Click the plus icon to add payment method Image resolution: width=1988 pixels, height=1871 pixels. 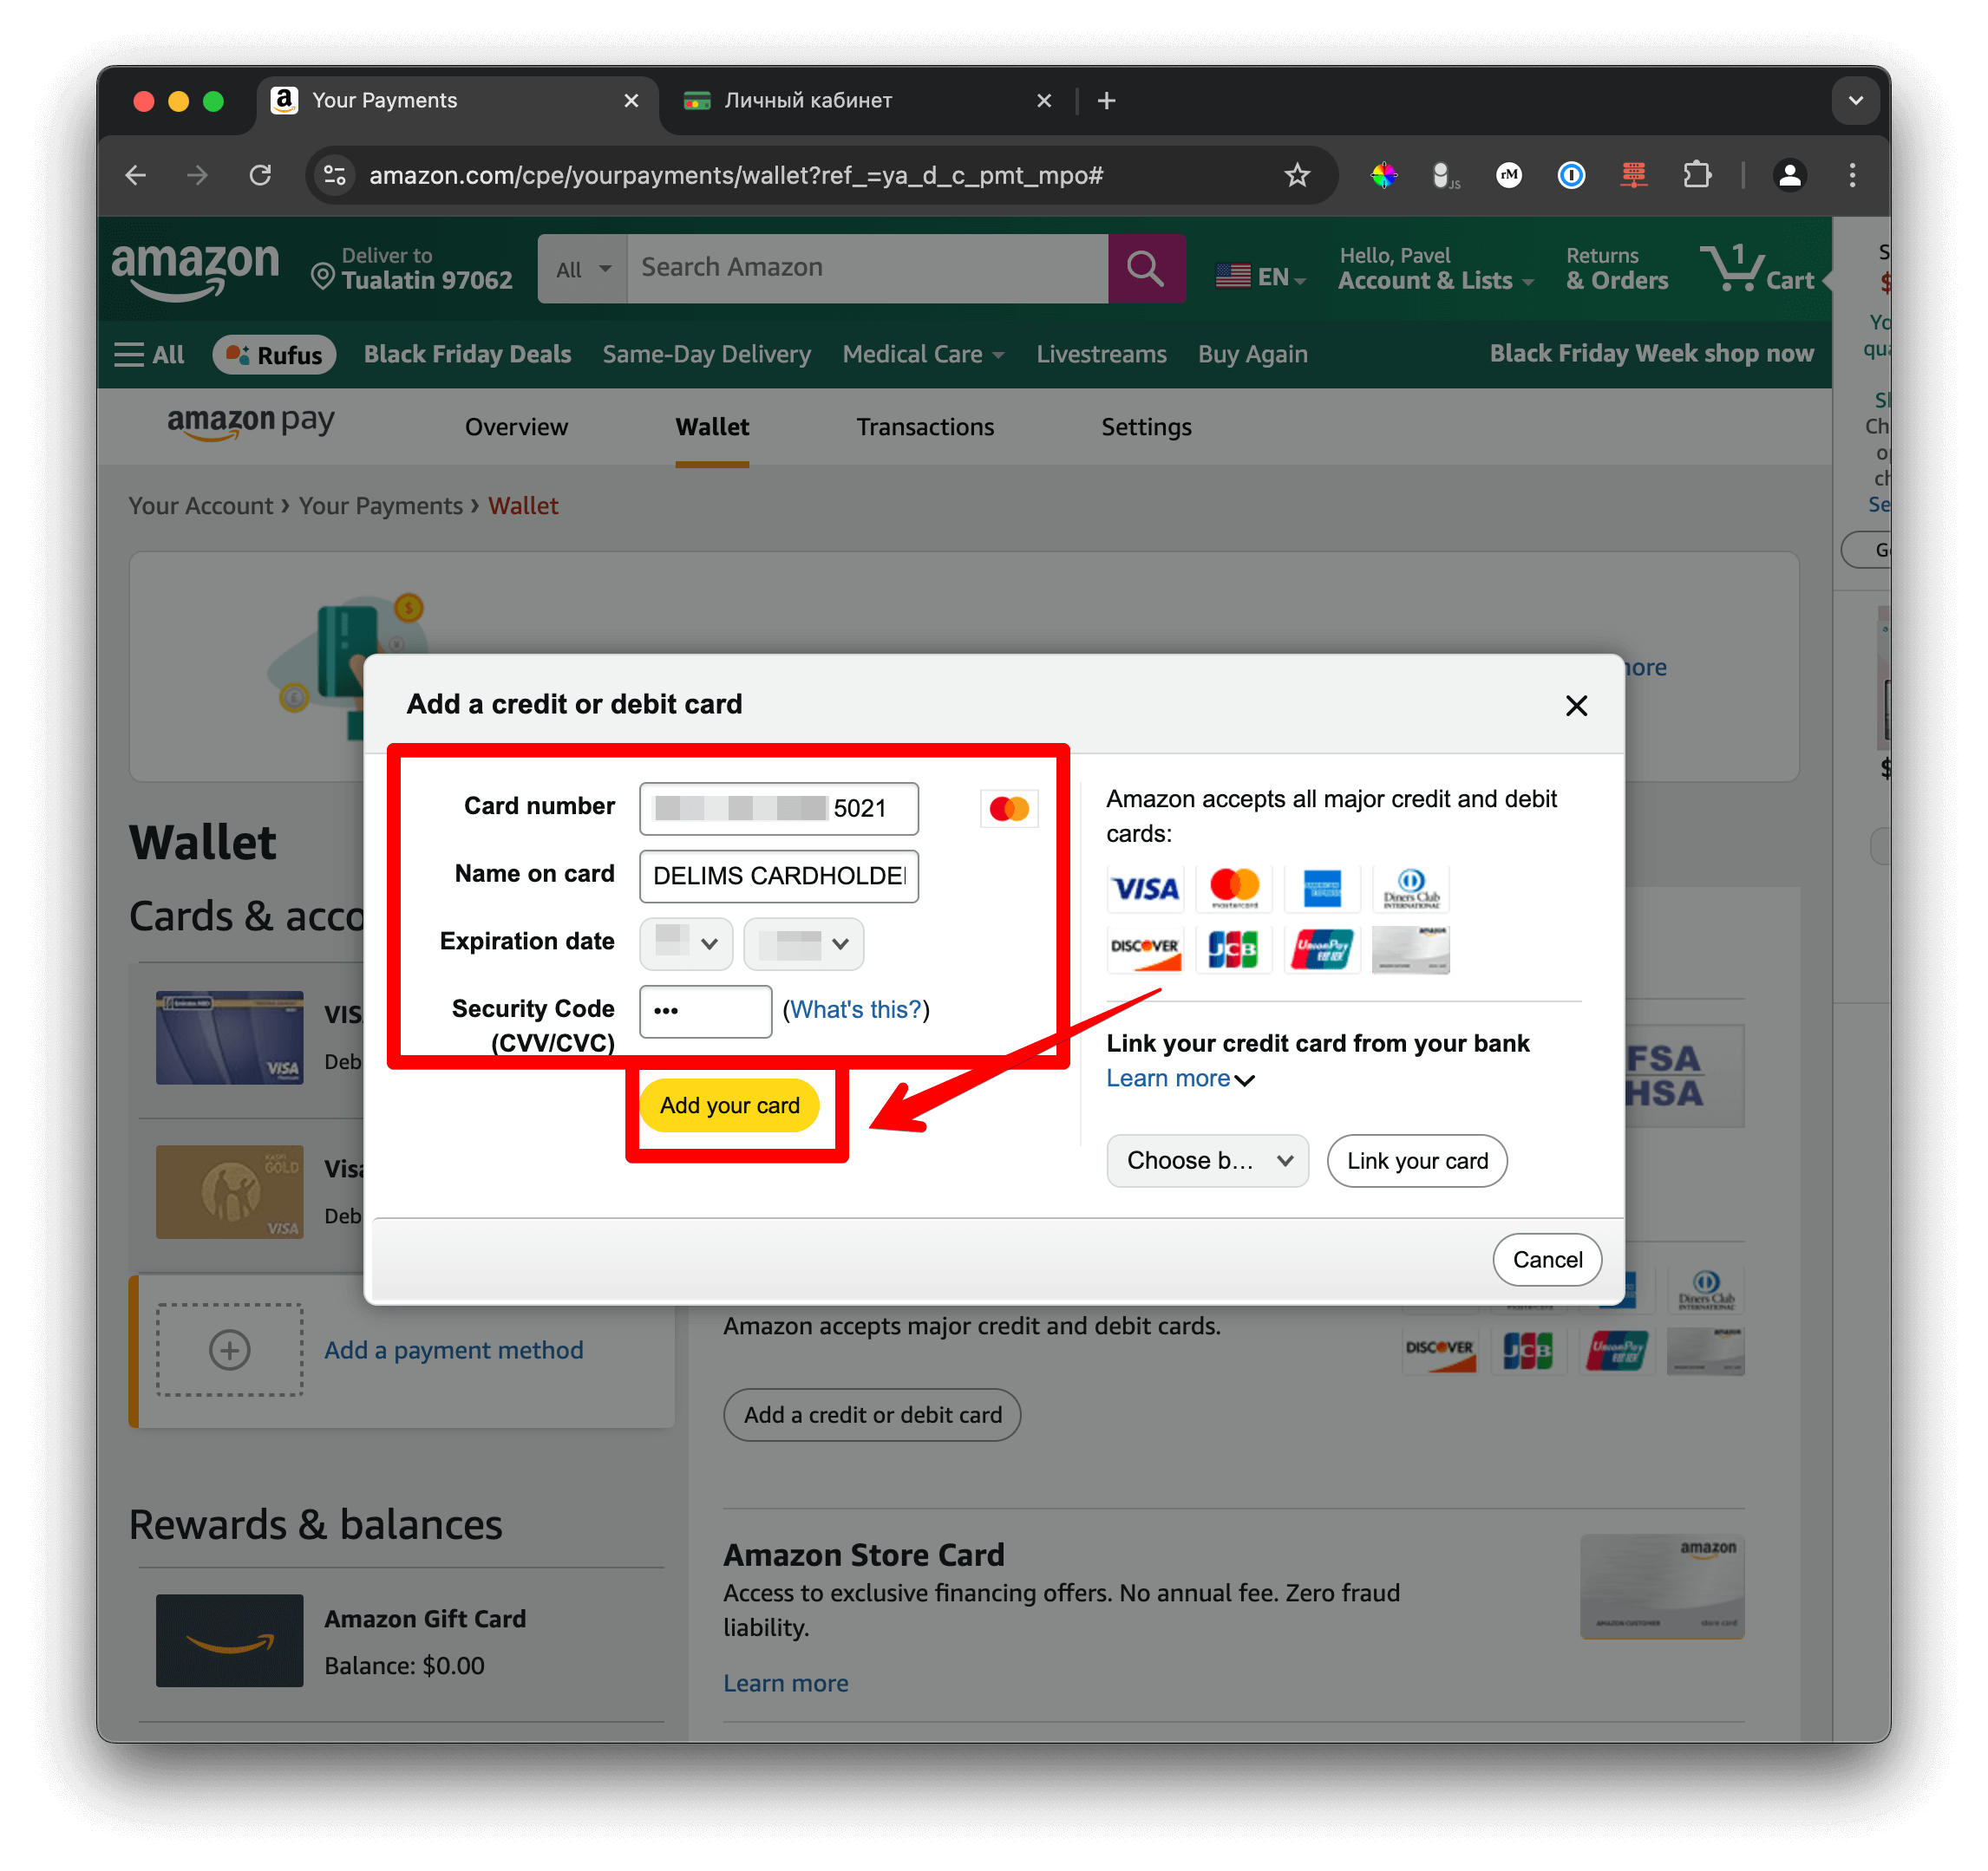point(230,1350)
